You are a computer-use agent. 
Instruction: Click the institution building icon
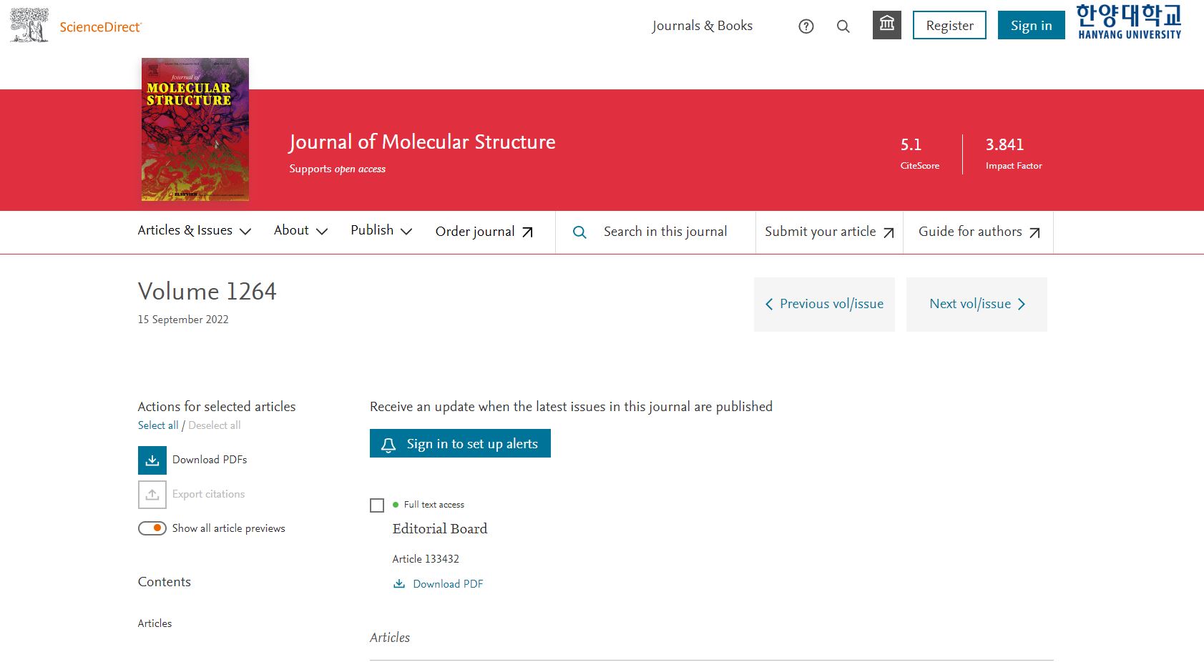[886, 25]
